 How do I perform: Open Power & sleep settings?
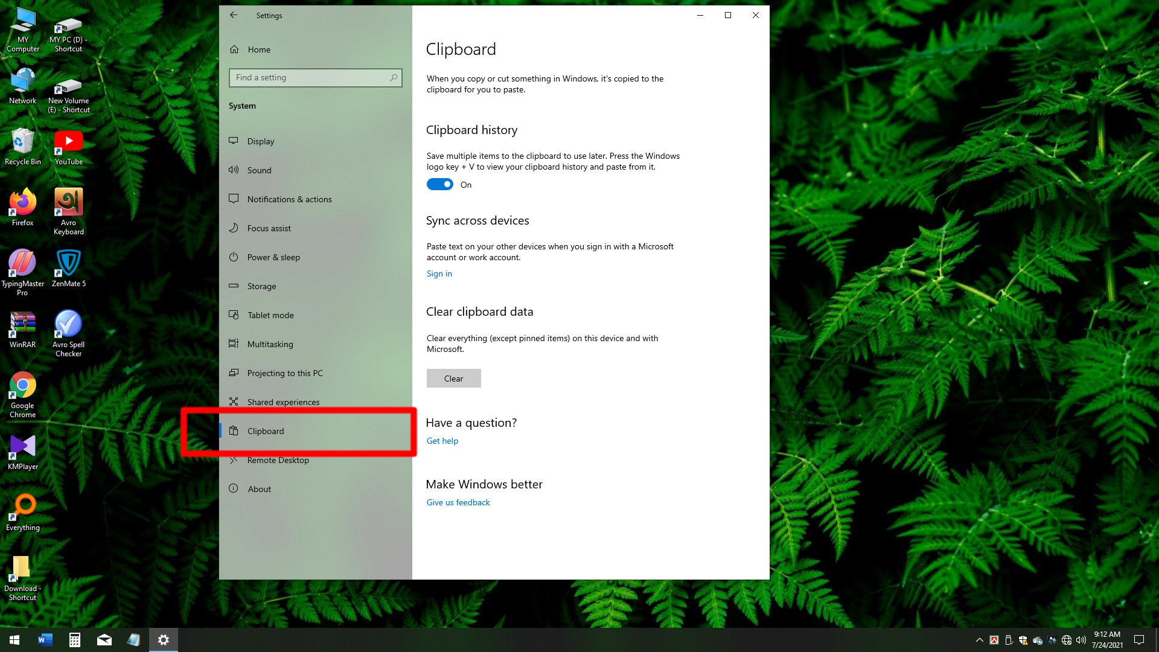coord(273,257)
